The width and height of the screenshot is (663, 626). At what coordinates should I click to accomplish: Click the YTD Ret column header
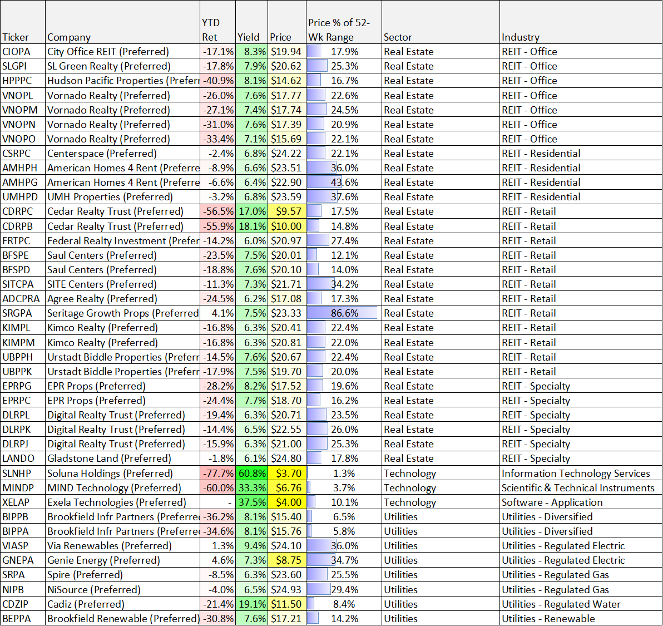point(218,22)
